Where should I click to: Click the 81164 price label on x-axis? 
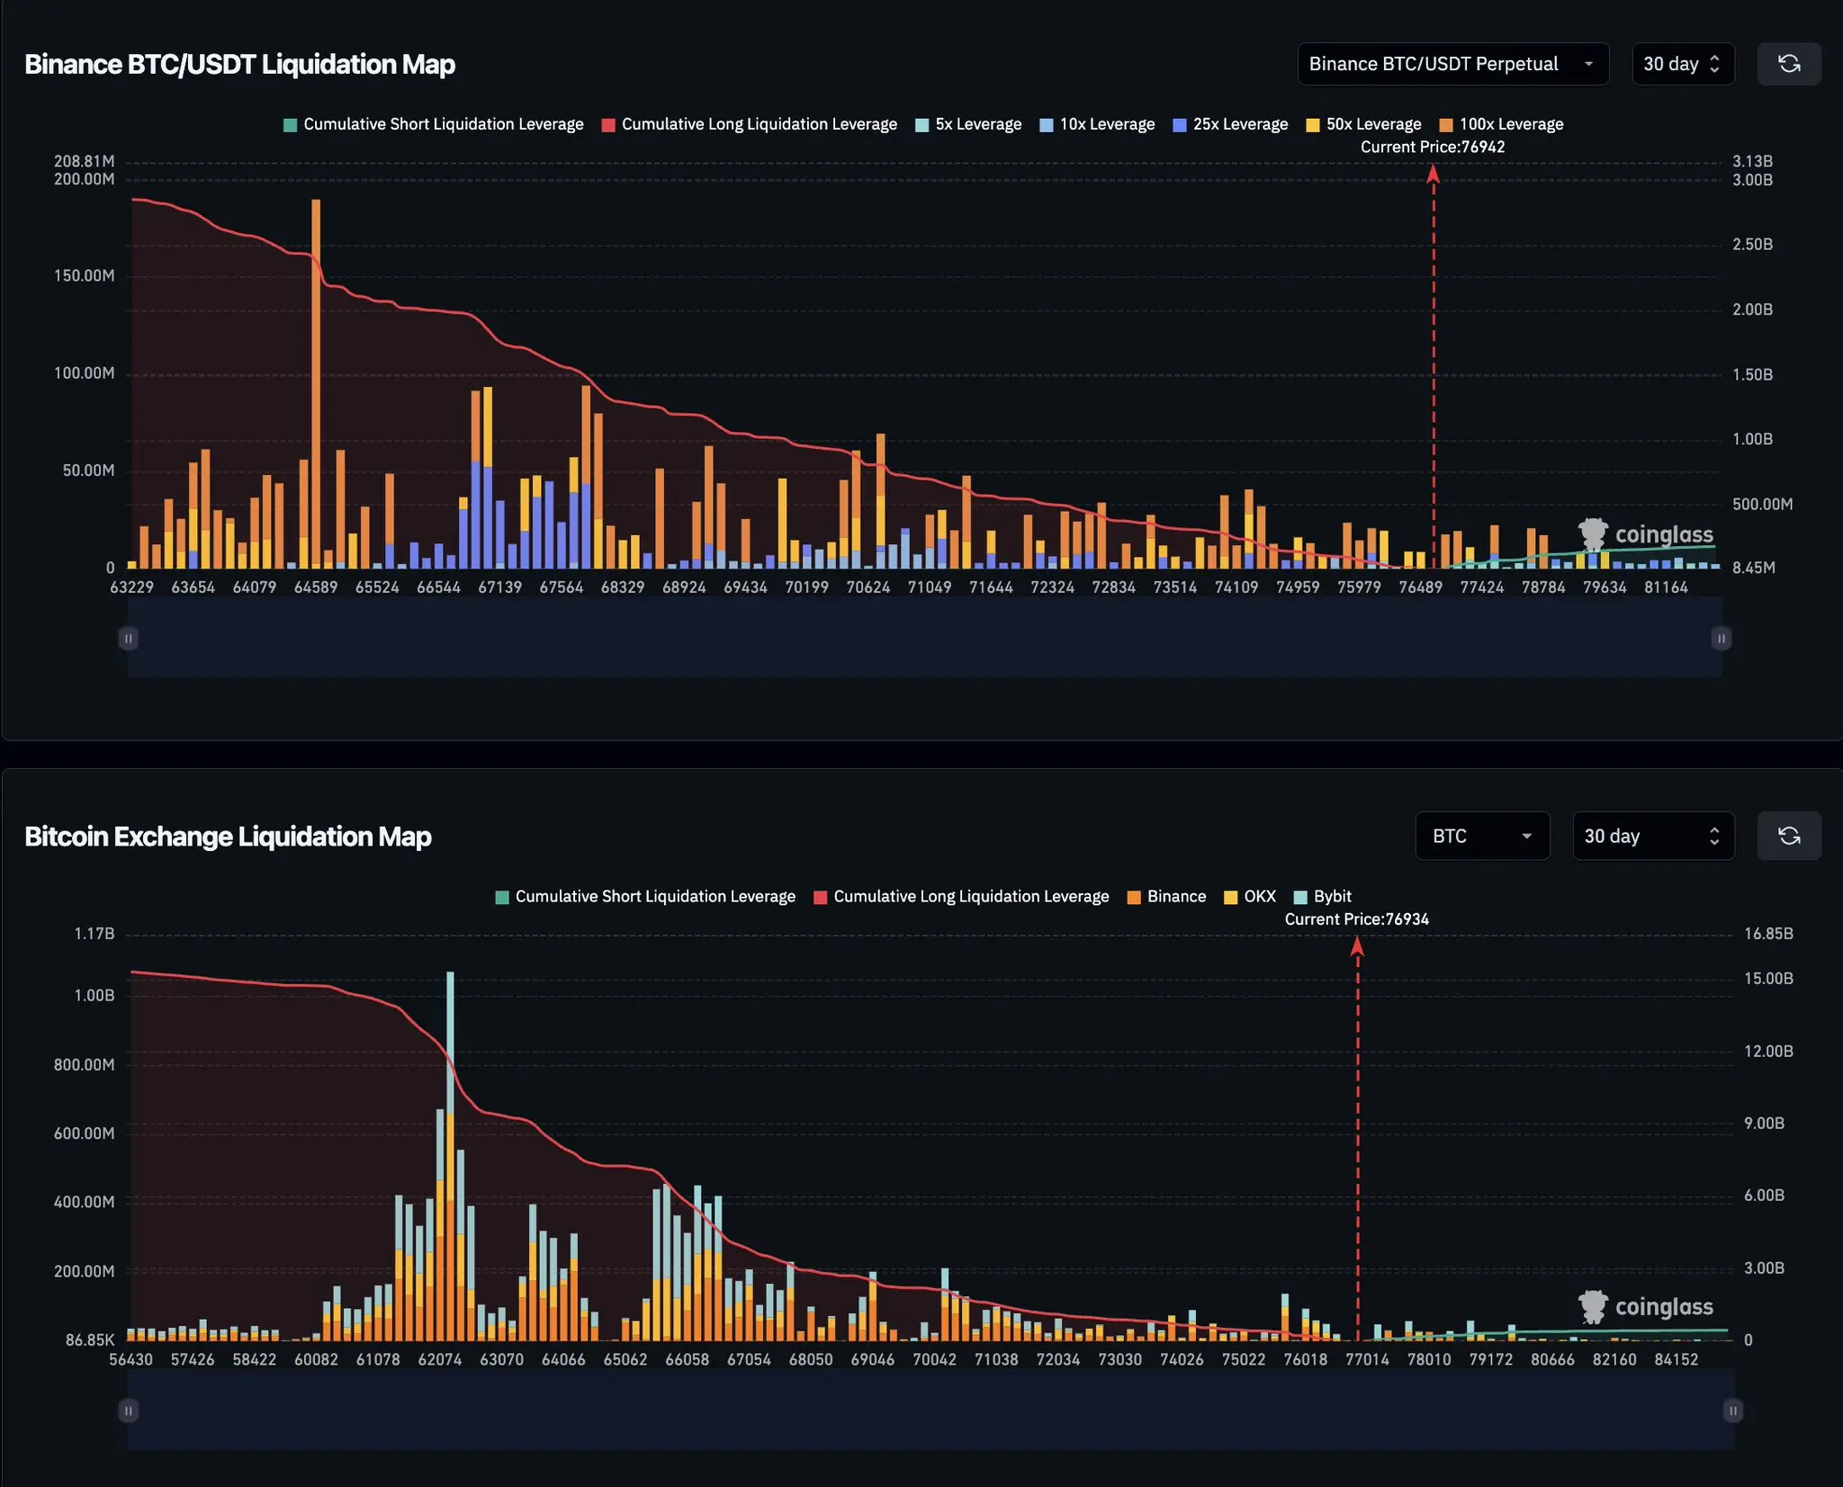1667,587
